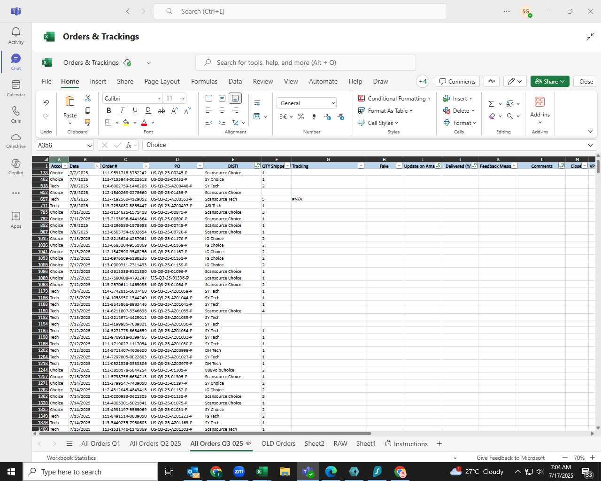
Task: Zoom in using the plus zoom button
Action: 592,458
